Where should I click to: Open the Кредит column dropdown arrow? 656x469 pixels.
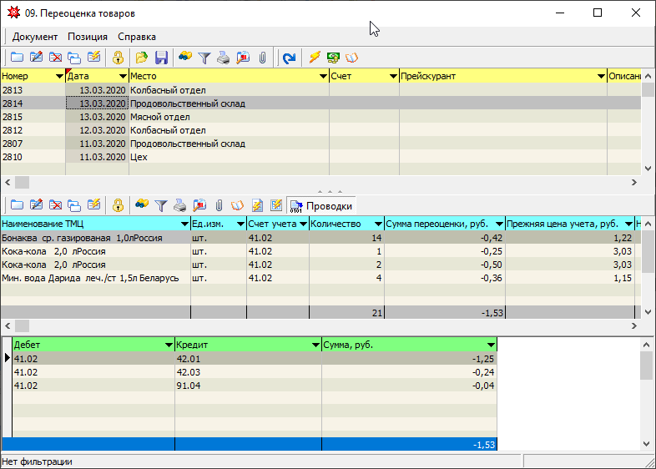(x=315, y=345)
